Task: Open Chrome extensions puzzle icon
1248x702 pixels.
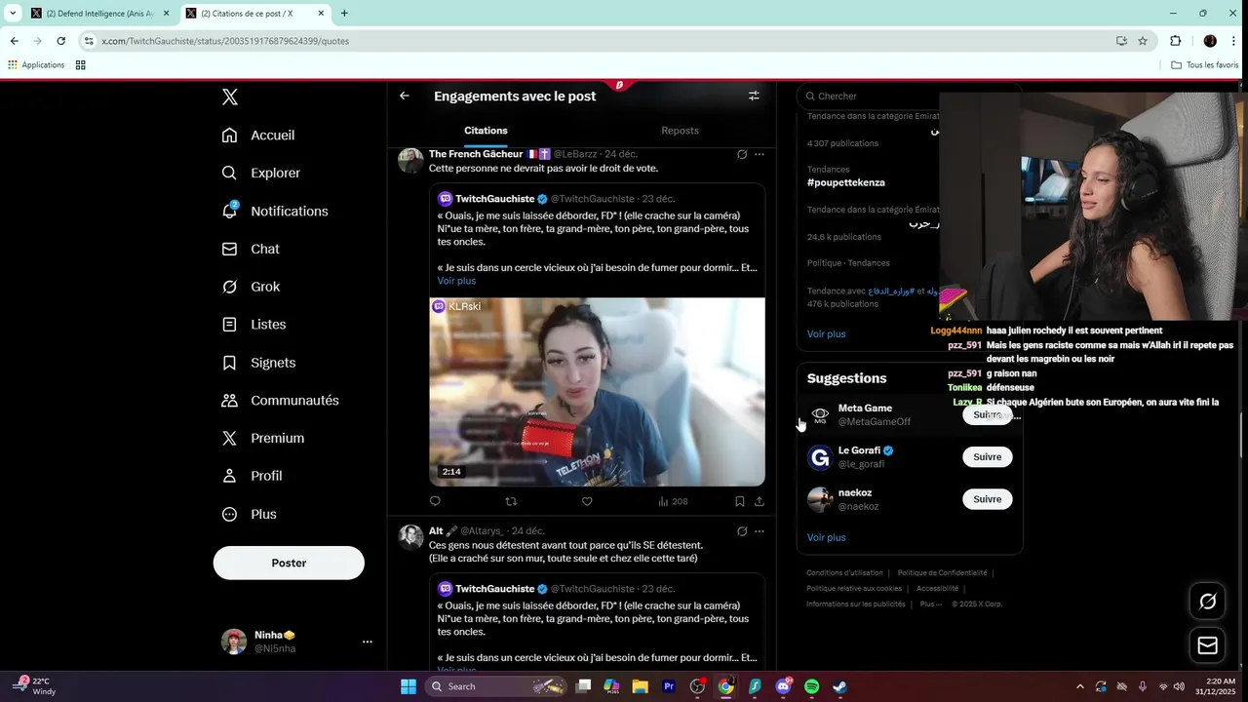Action: click(1175, 41)
